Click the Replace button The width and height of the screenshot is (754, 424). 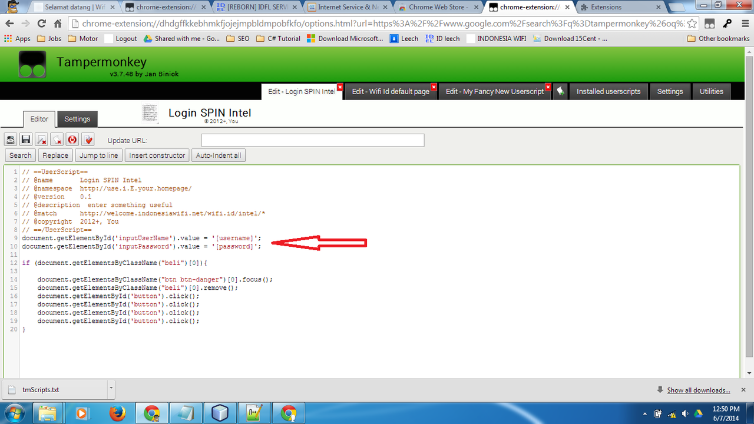pyautogui.click(x=55, y=155)
